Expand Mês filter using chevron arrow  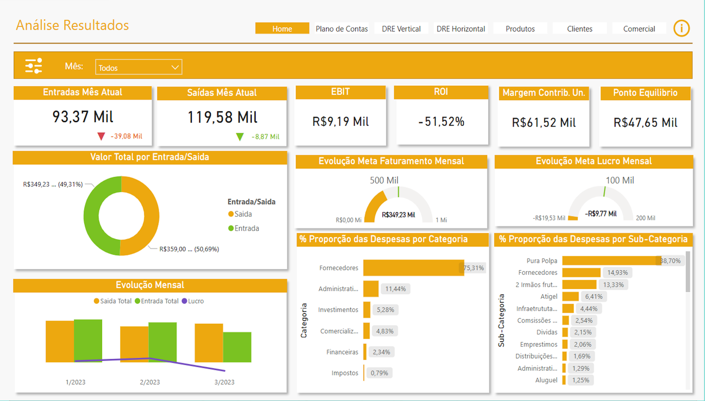[x=175, y=67]
